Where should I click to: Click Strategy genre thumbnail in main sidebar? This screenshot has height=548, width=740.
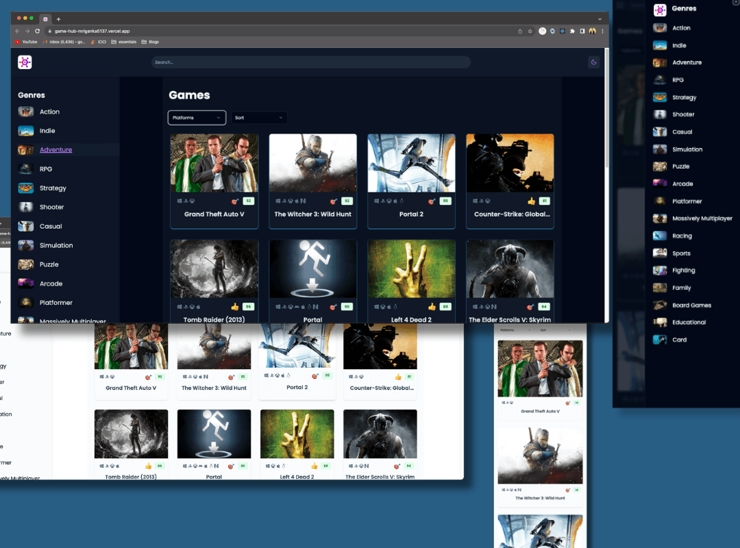[x=25, y=188]
